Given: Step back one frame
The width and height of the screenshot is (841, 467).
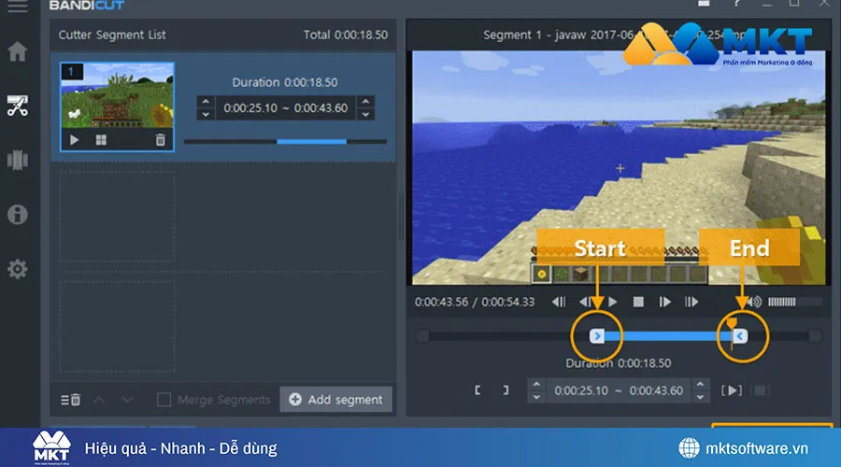Looking at the screenshot, I should pos(586,302).
